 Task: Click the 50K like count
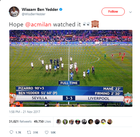(53, 133)
